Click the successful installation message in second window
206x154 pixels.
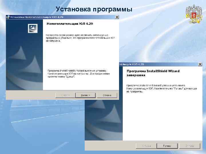[x=162, y=88]
